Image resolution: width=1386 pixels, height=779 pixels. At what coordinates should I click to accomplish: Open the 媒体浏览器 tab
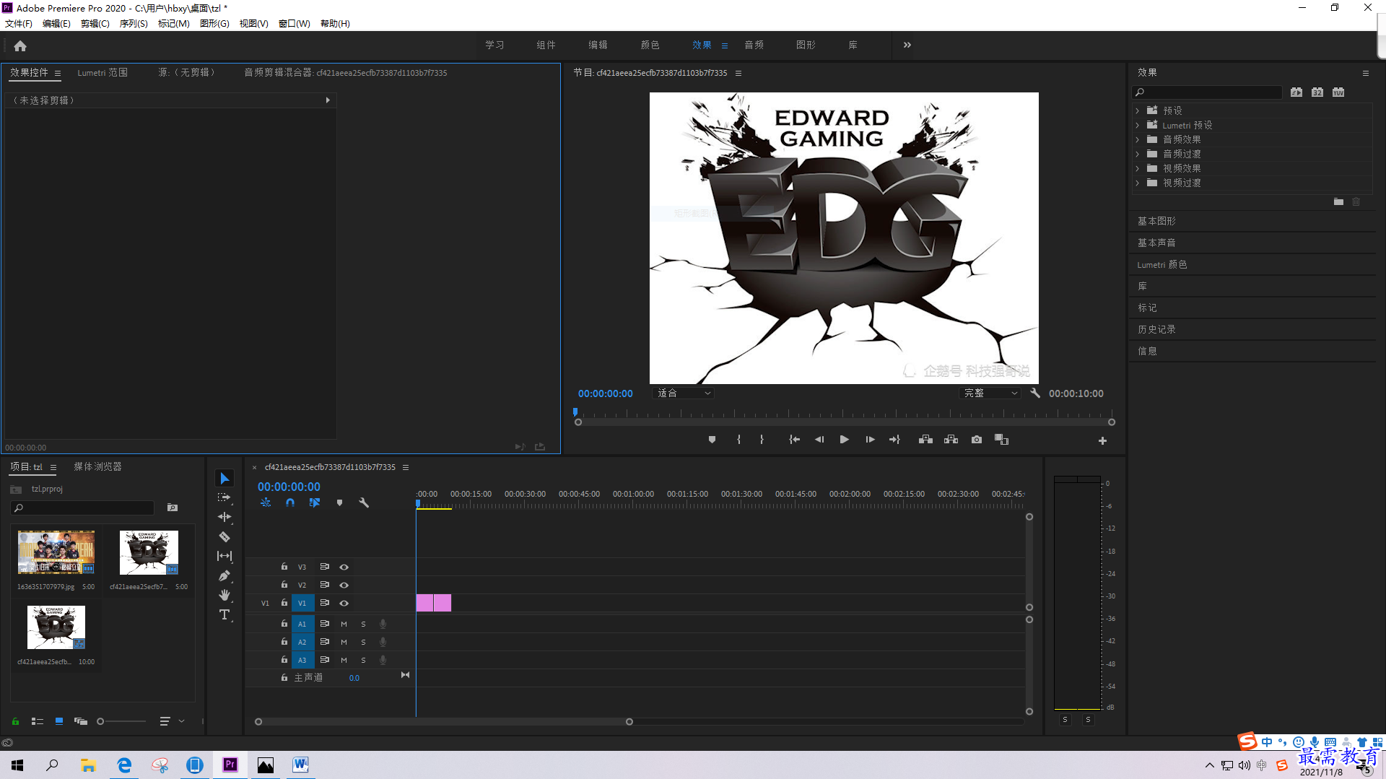pyautogui.click(x=97, y=466)
